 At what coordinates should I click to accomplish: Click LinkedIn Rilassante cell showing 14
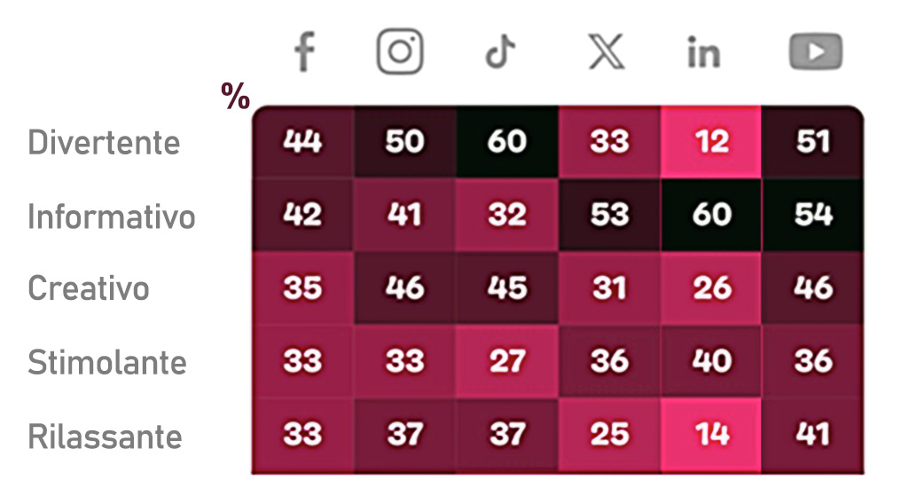711,434
